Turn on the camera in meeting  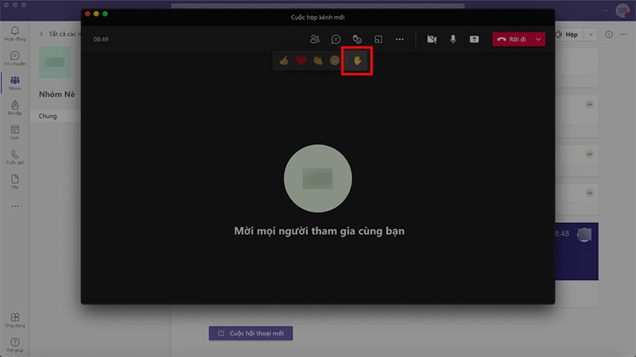click(432, 39)
